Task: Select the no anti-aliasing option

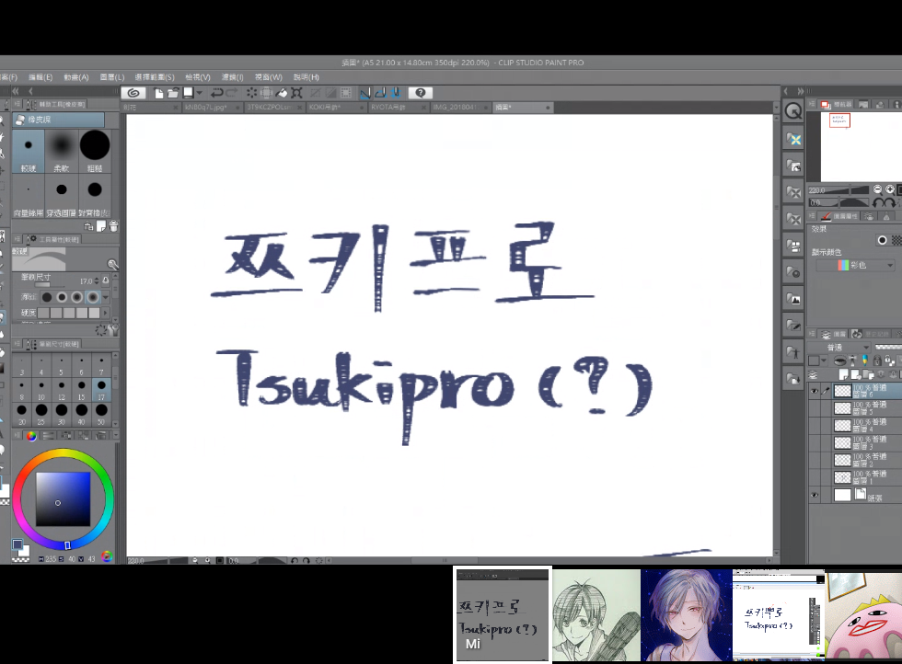Action: (47, 297)
